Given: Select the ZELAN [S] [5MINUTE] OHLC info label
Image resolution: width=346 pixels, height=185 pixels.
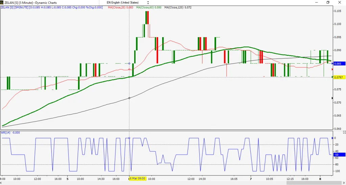Looking at the screenshot, I should point(52,7).
